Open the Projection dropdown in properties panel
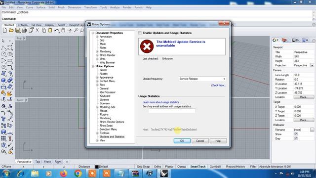 312,65
